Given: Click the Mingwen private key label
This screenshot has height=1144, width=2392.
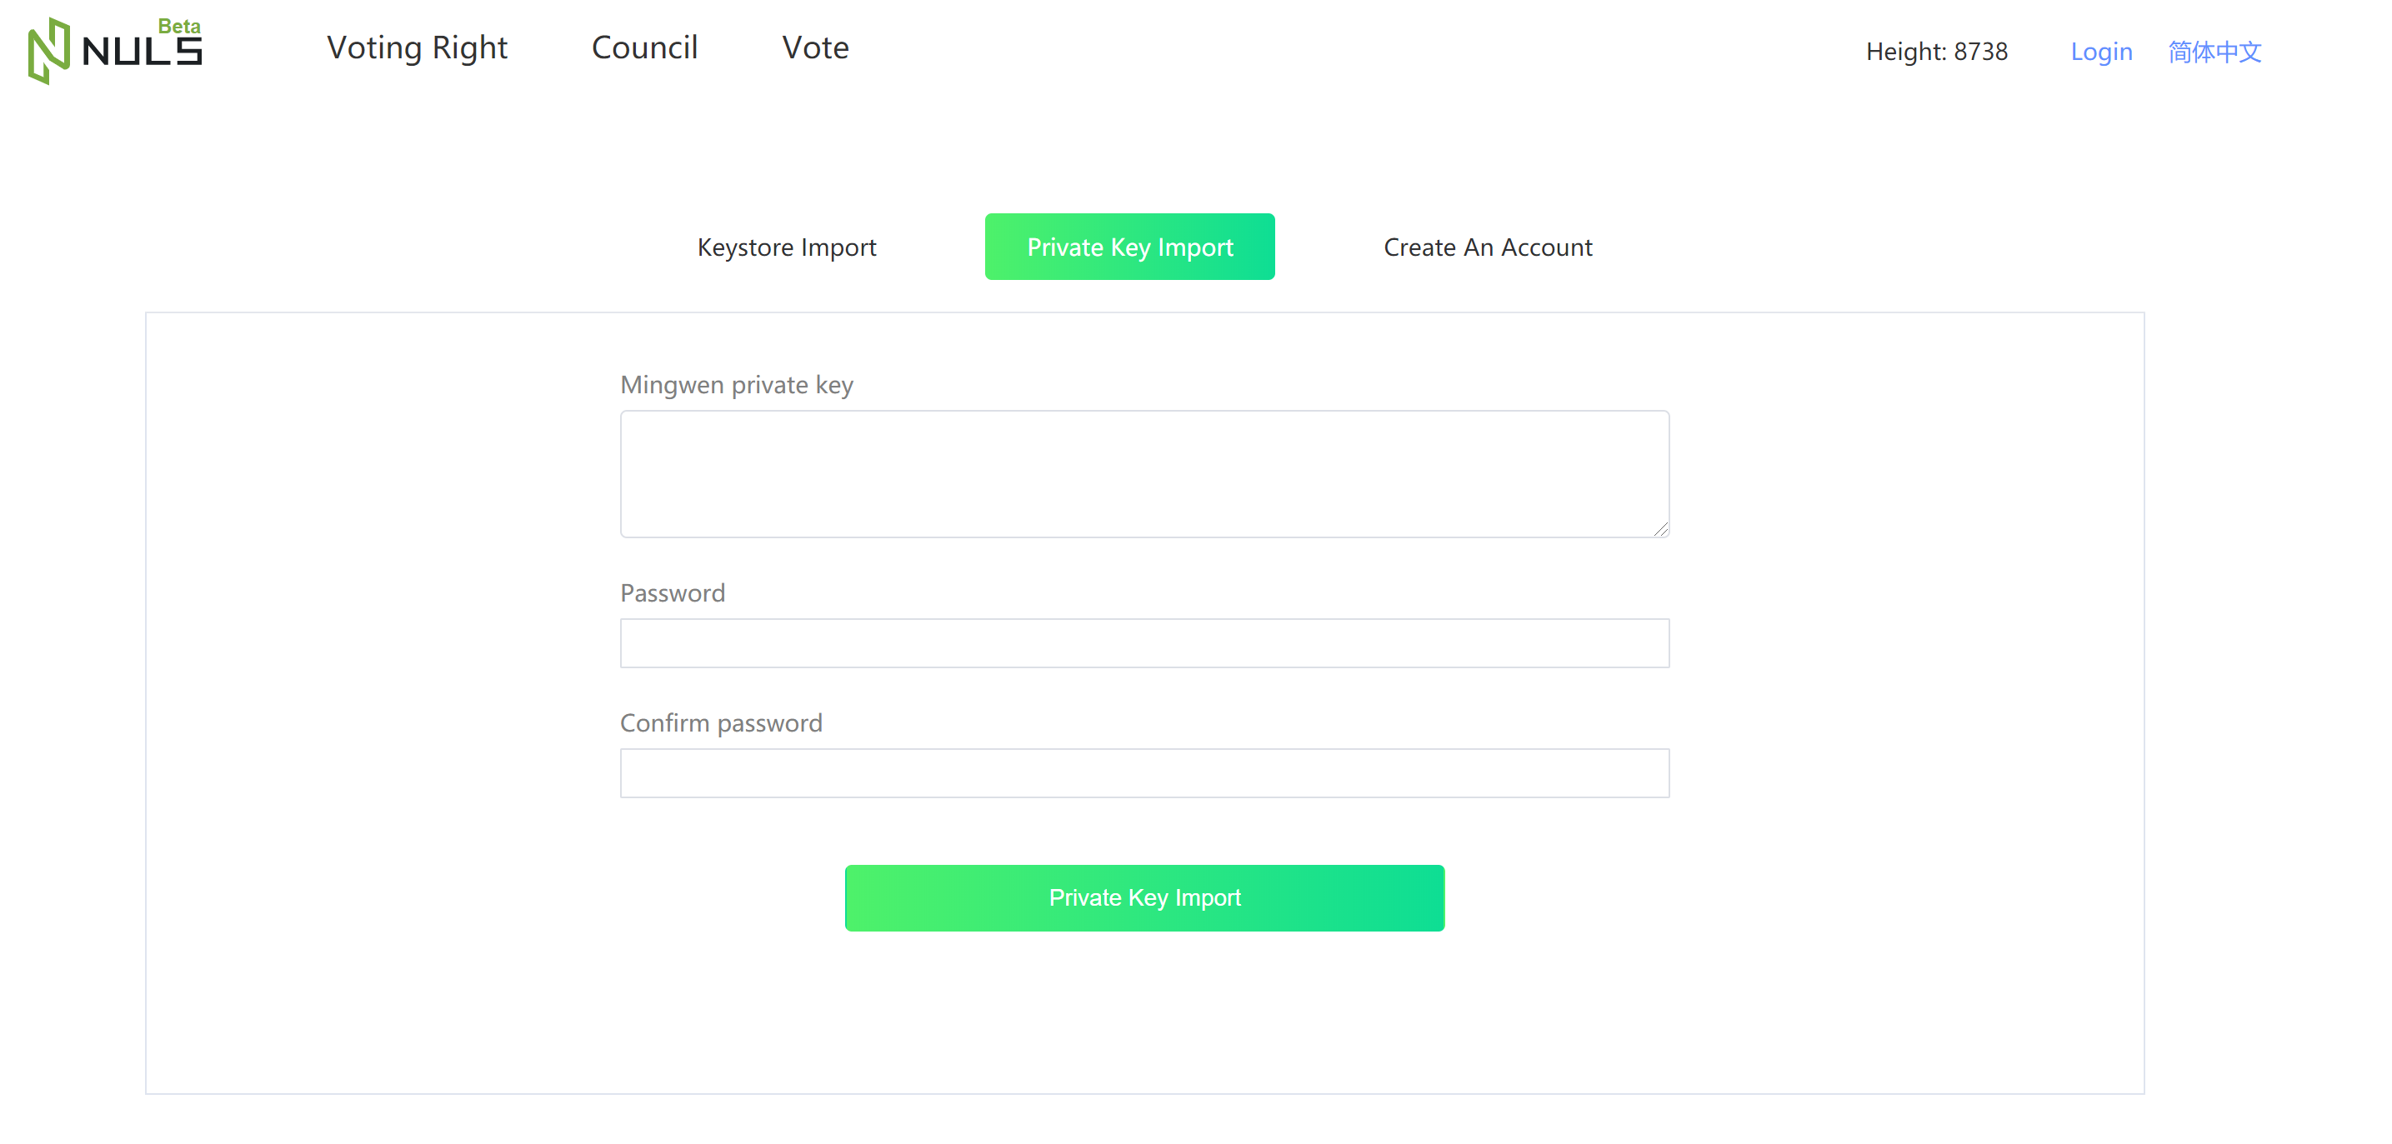Looking at the screenshot, I should tap(737, 385).
